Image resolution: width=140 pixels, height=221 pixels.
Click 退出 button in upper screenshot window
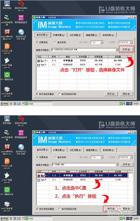pyautogui.click(x=126, y=94)
